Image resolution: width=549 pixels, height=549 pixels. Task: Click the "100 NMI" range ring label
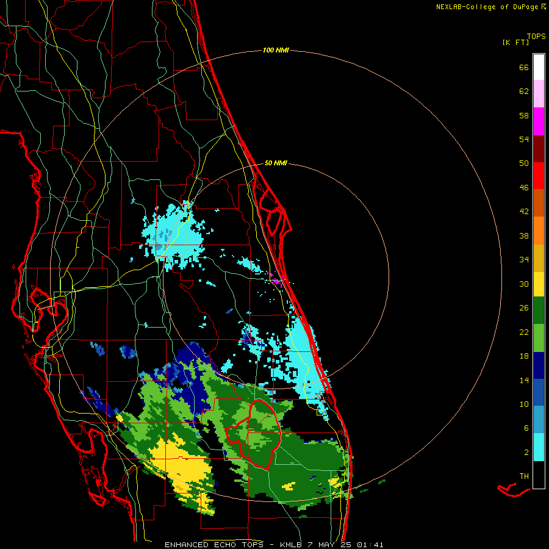[276, 51]
